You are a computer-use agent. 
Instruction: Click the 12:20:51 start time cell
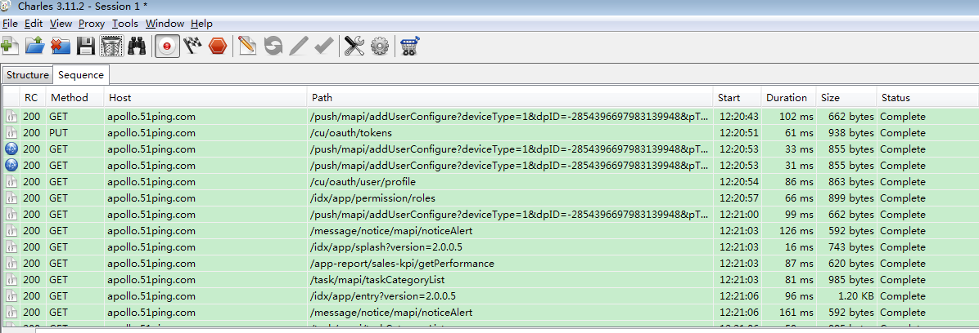click(738, 132)
